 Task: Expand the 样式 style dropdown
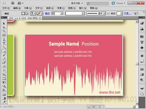pos(121,14)
